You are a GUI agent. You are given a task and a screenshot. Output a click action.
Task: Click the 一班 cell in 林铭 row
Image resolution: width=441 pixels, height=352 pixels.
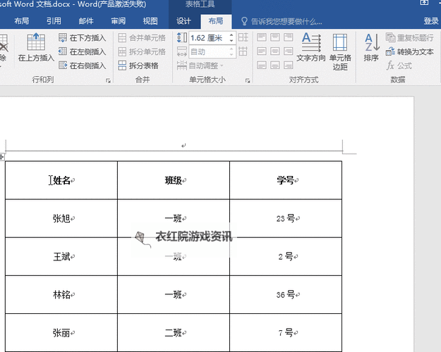174,295
